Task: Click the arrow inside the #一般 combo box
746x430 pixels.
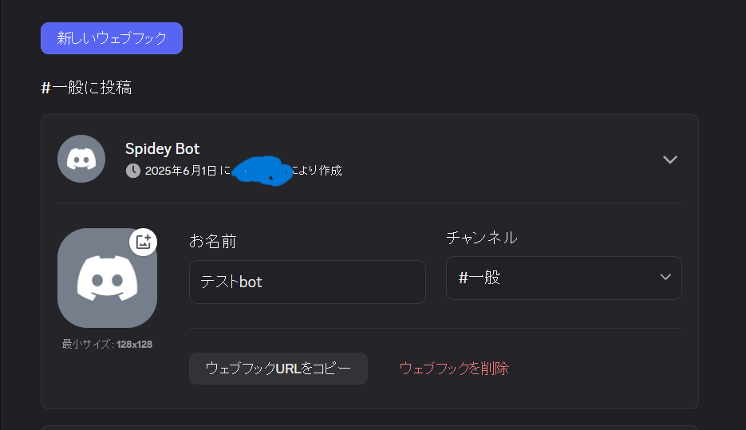Action: click(x=665, y=278)
